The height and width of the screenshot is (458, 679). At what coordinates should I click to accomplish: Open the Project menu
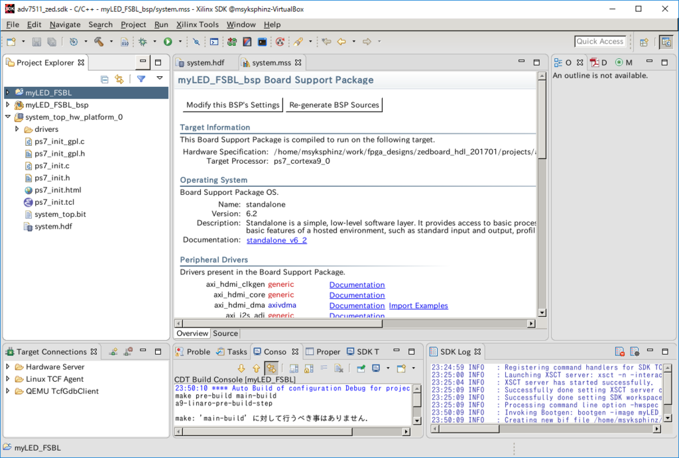click(x=133, y=25)
